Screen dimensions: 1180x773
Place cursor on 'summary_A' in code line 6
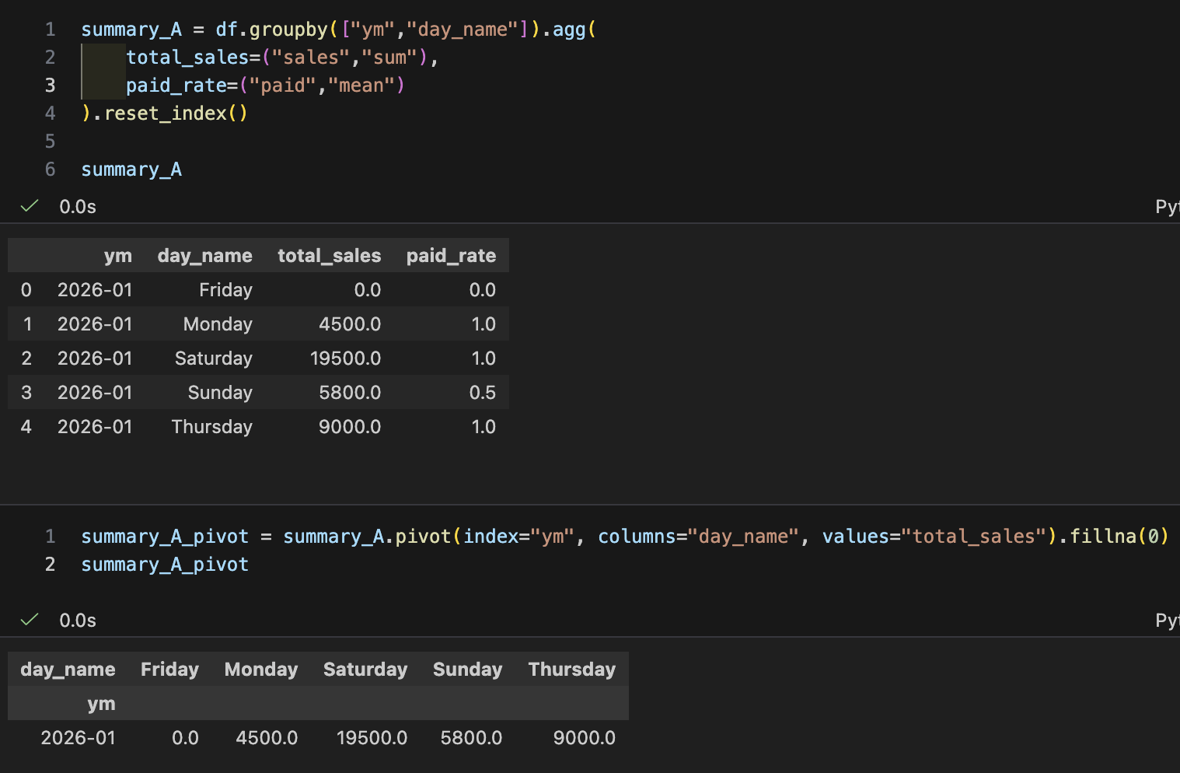point(131,170)
